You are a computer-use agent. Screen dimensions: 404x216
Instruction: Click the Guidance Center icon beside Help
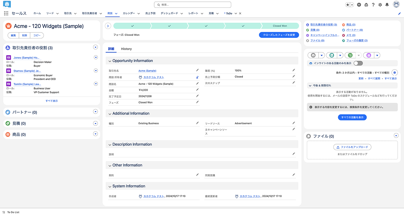[366, 5]
